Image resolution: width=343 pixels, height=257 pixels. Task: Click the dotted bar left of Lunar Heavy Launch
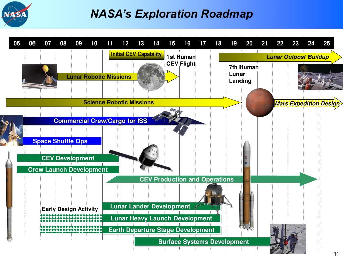(x=71, y=218)
